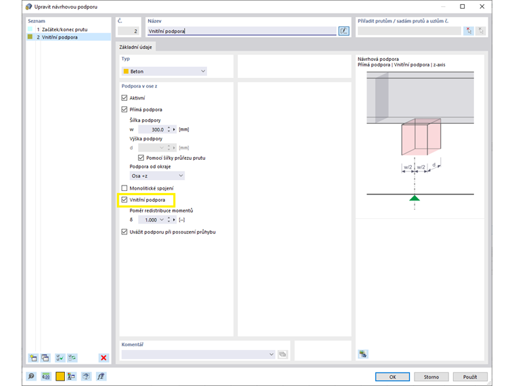The height and width of the screenshot is (386, 514).
Task: Click the δ 1.000 value field
Action: click(149, 220)
